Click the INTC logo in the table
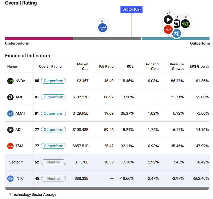Image resolution: width=213 pixels, height=199 pixels. (x=10, y=179)
